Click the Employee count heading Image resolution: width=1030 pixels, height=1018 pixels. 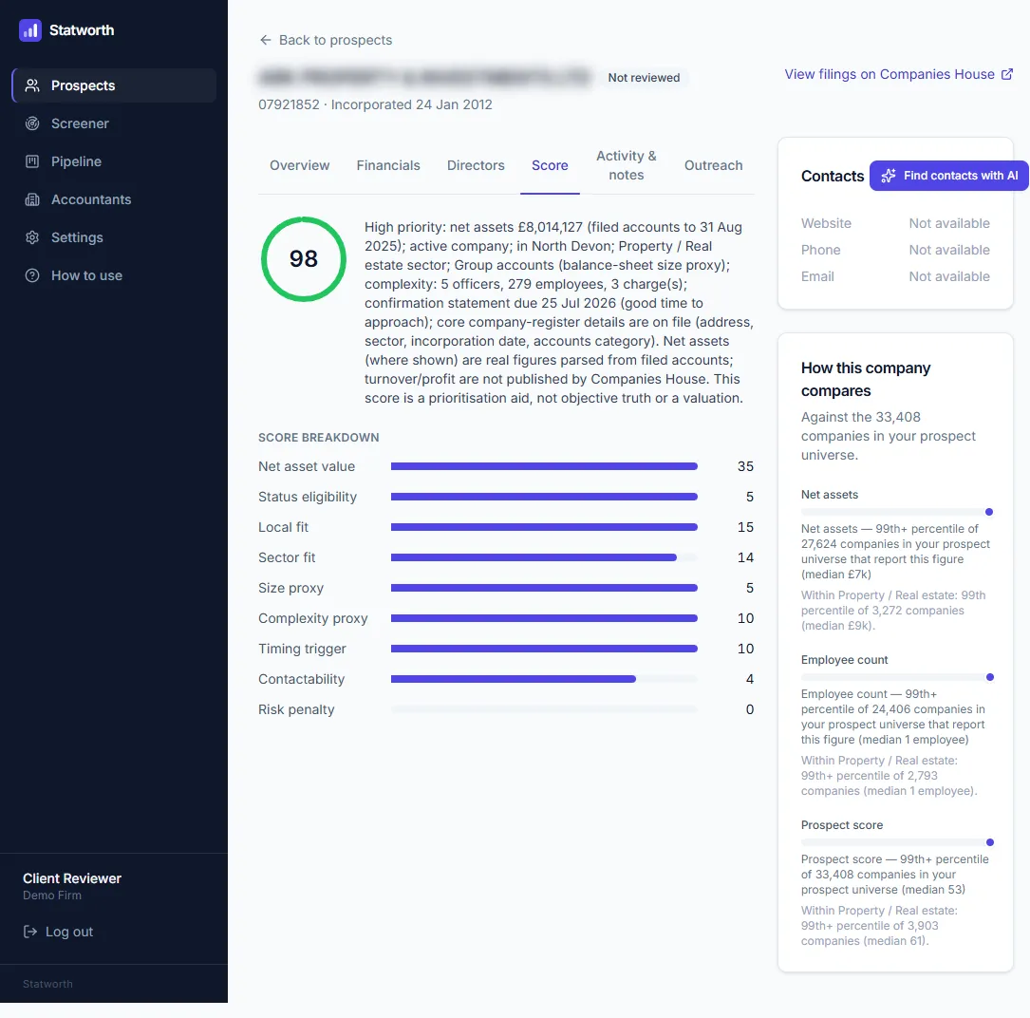pos(844,660)
